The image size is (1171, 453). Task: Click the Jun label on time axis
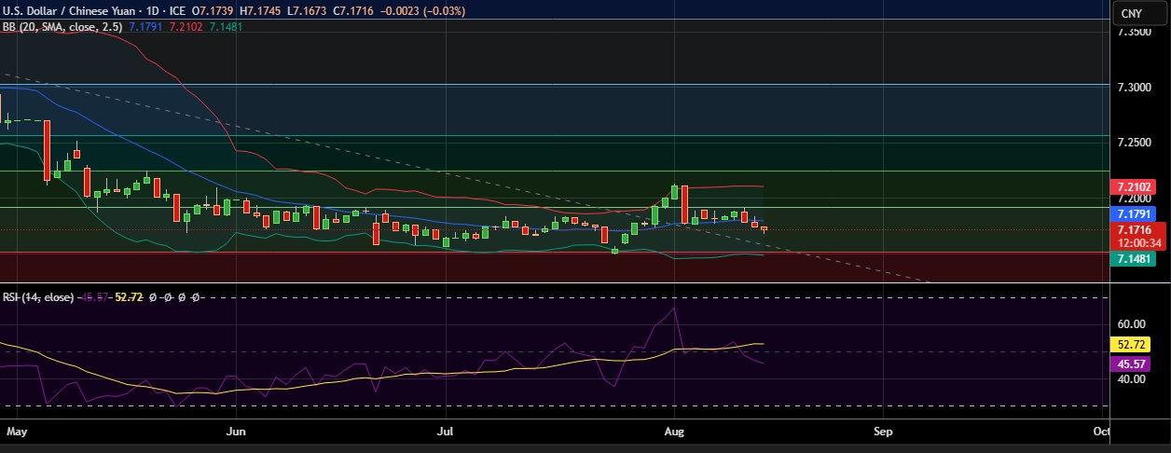(237, 432)
